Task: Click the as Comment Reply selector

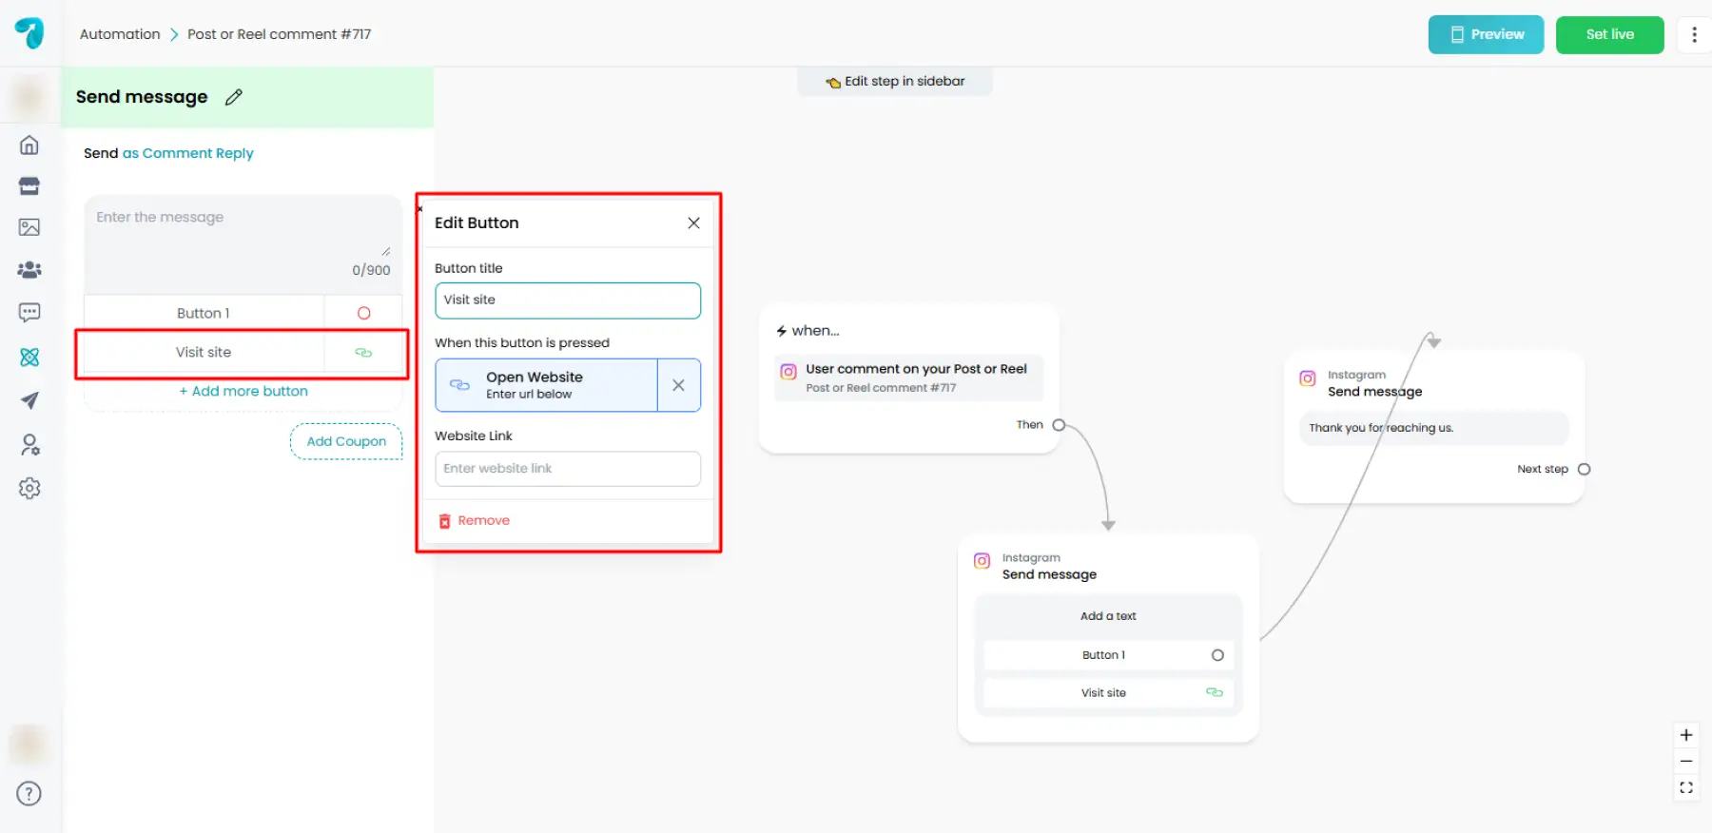Action: coord(188,153)
